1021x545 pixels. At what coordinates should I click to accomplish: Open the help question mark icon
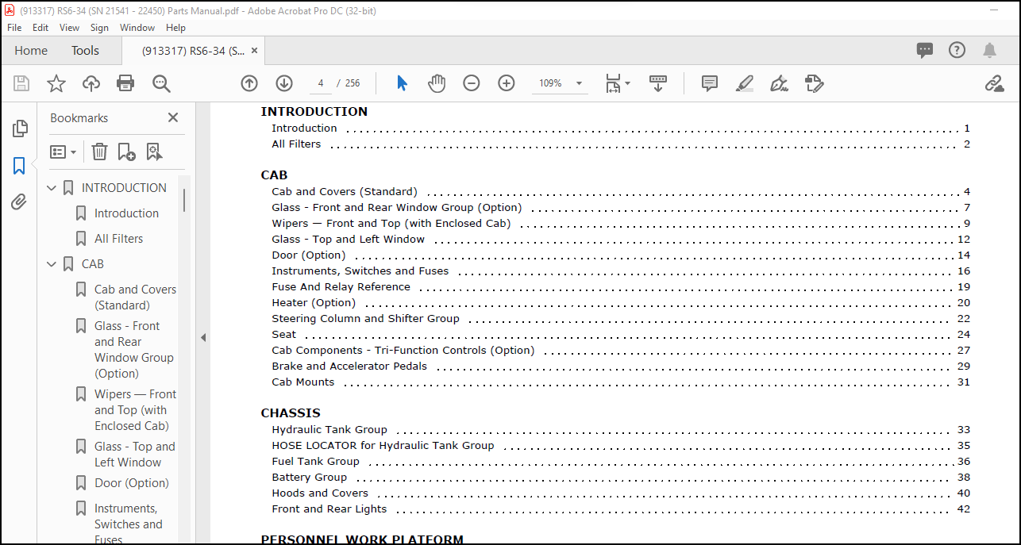pyautogui.click(x=957, y=50)
